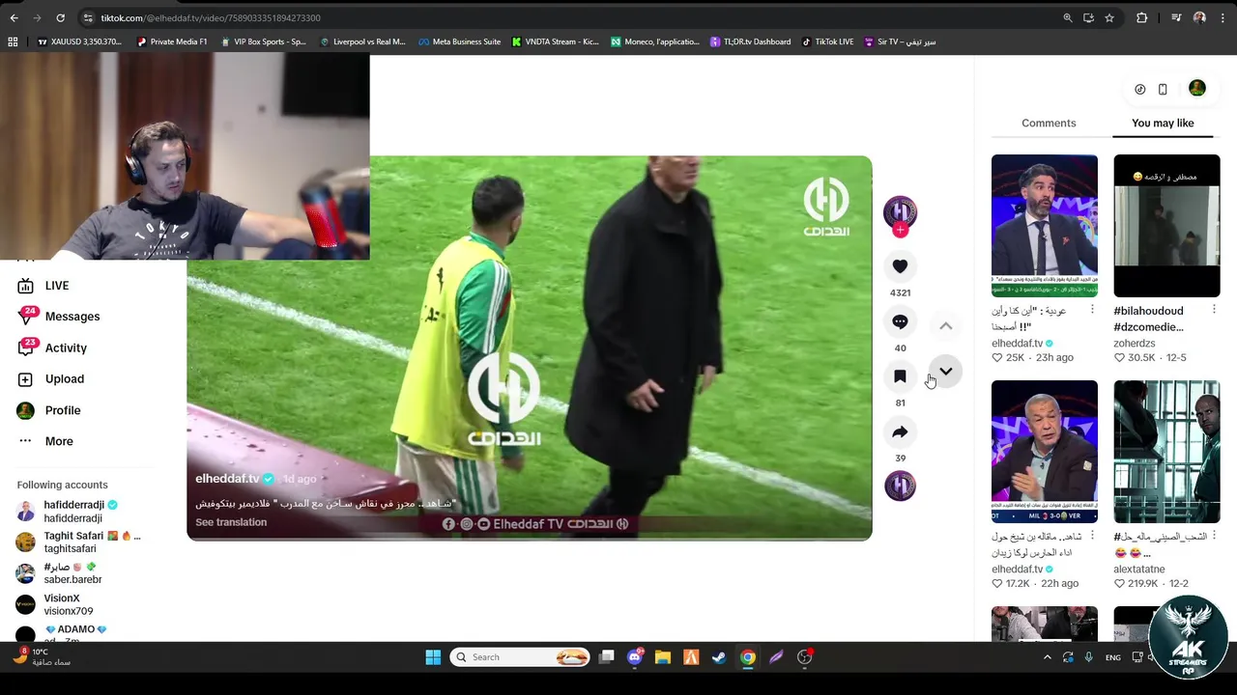
Task: Open the Private Media F1 bookmark
Action: [x=172, y=42]
